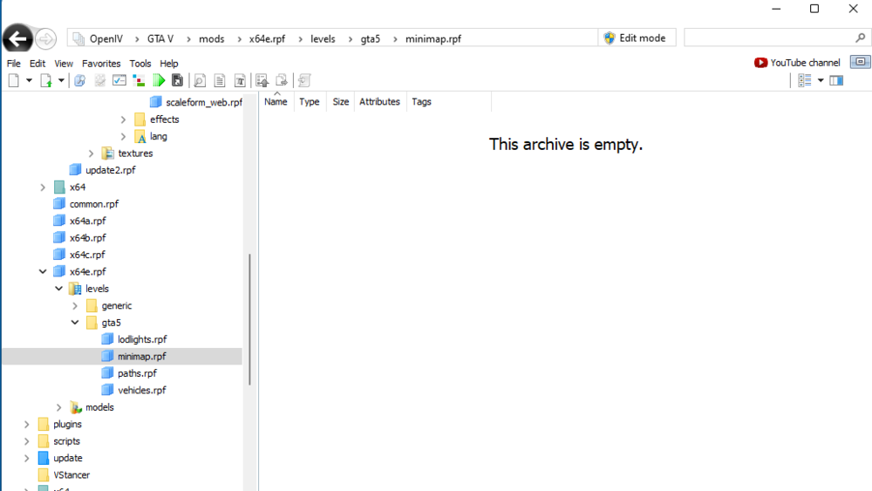Collapse the gta5 folder
This screenshot has width=872, height=491.
(75, 323)
